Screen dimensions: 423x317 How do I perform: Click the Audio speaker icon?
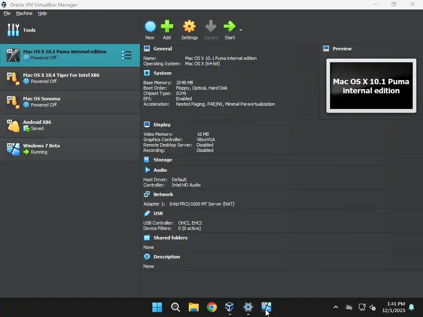click(x=147, y=170)
